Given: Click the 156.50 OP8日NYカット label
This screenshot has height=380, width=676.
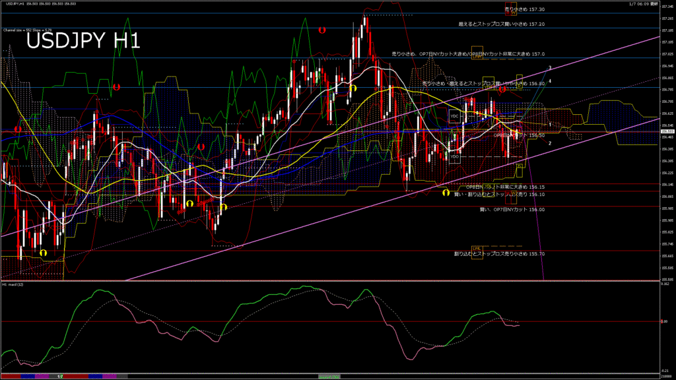Looking at the screenshot, I should click(520, 135).
